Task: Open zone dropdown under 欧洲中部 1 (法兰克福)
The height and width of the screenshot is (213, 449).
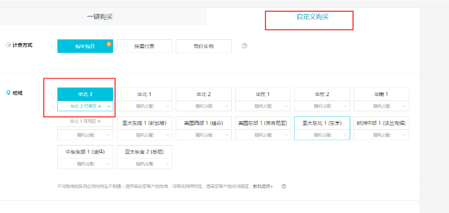Action: click(x=382, y=135)
